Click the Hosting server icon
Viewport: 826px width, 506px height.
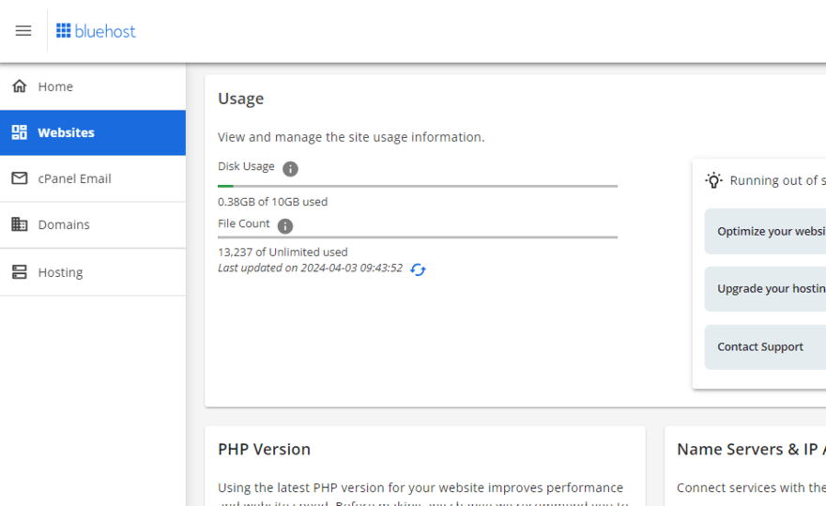[x=20, y=272]
